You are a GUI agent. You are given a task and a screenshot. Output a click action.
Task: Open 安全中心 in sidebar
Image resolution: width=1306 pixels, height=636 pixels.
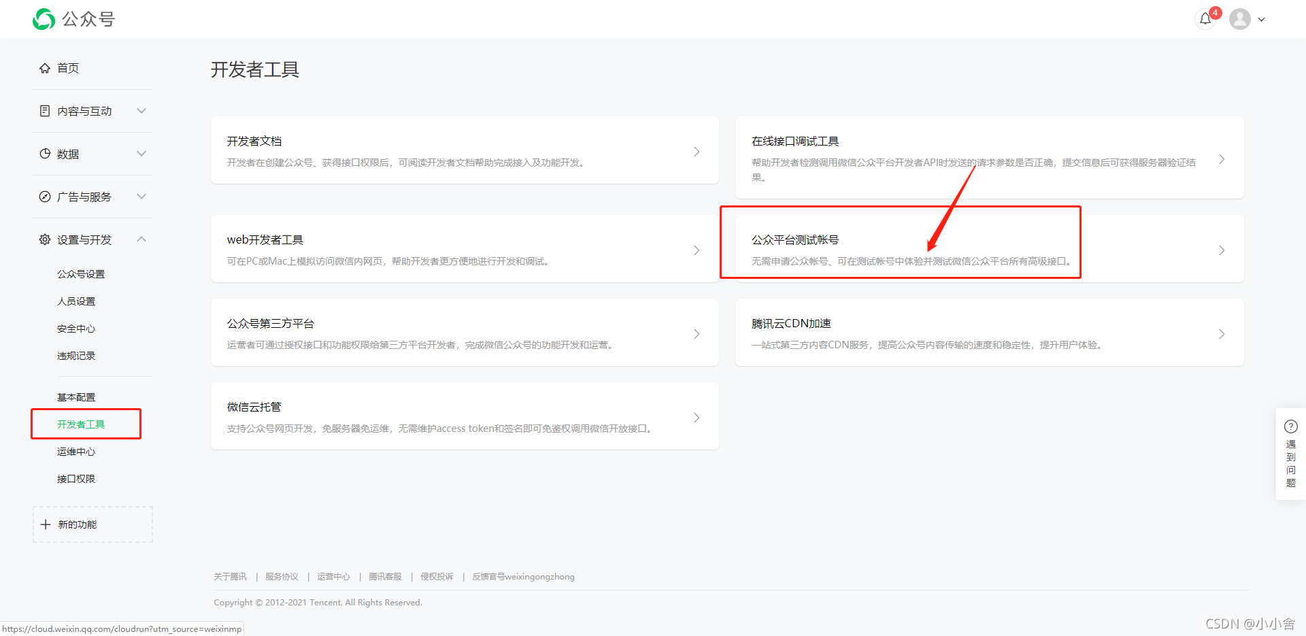[76, 329]
